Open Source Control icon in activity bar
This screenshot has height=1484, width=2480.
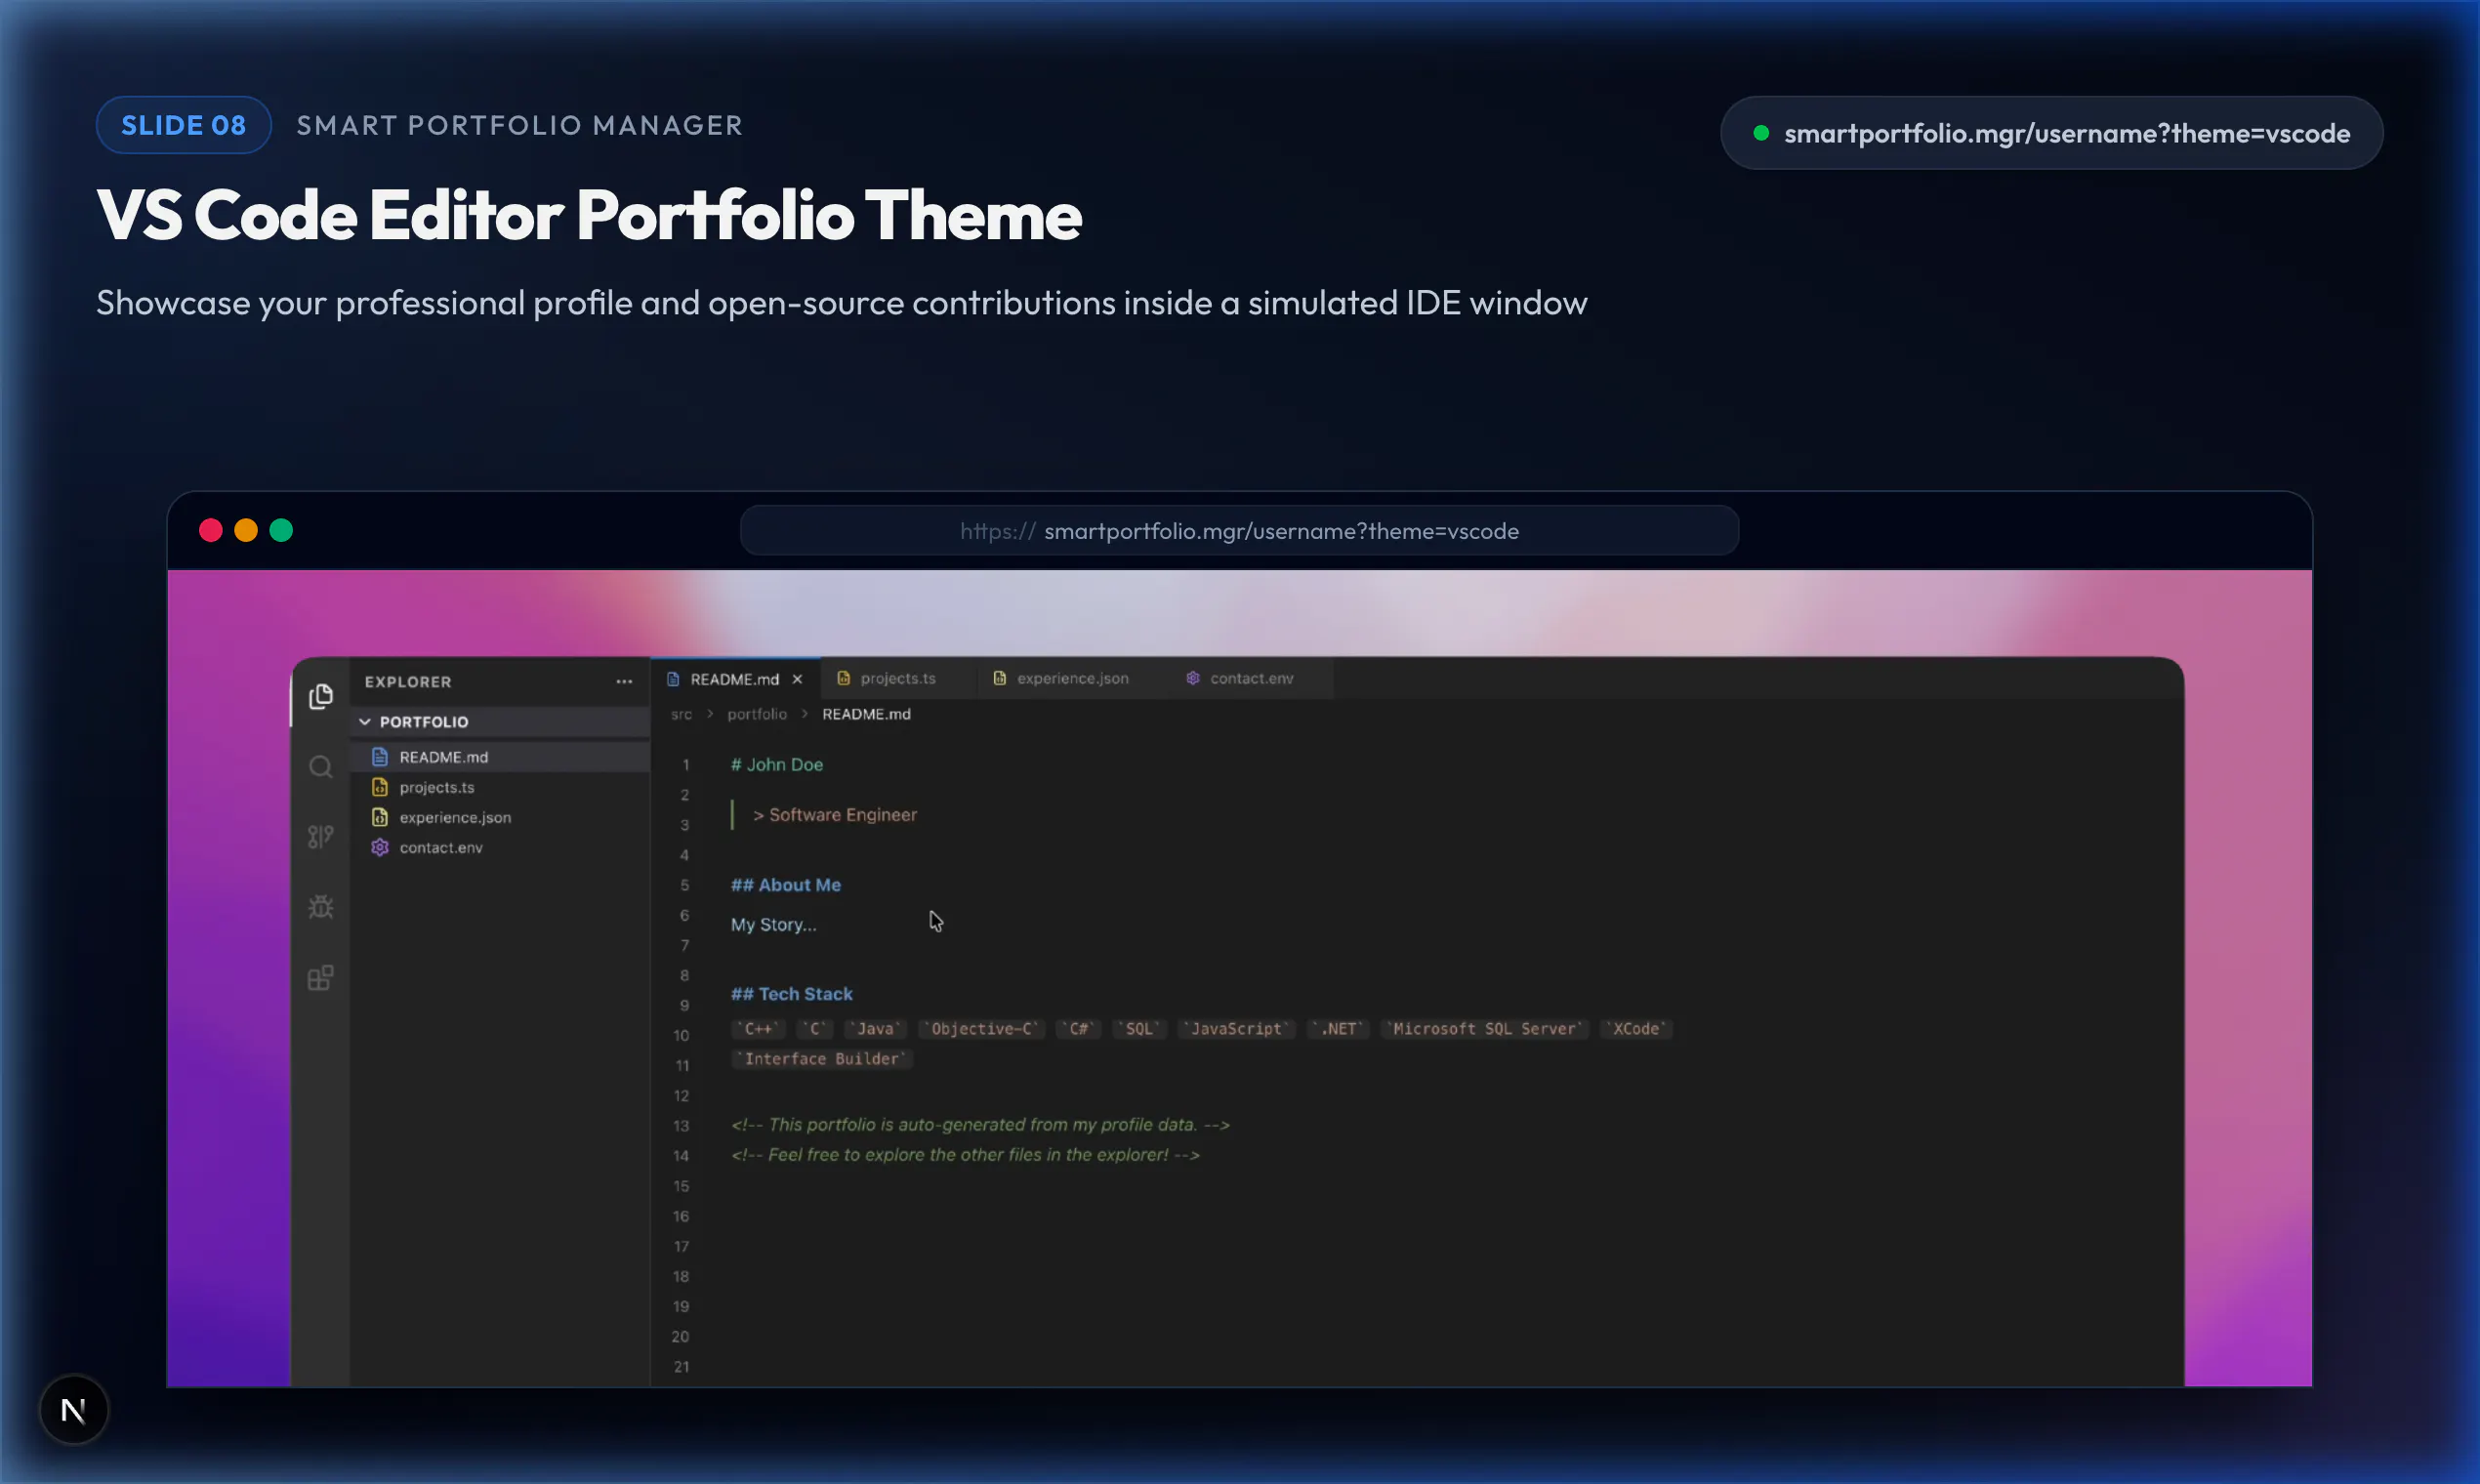coord(320,837)
